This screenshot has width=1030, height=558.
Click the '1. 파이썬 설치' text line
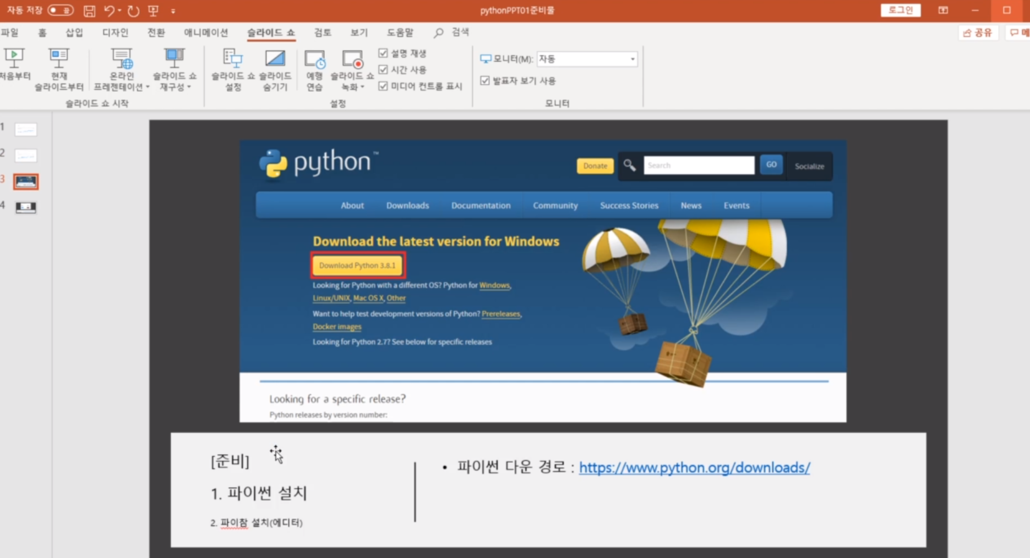pos(259,493)
